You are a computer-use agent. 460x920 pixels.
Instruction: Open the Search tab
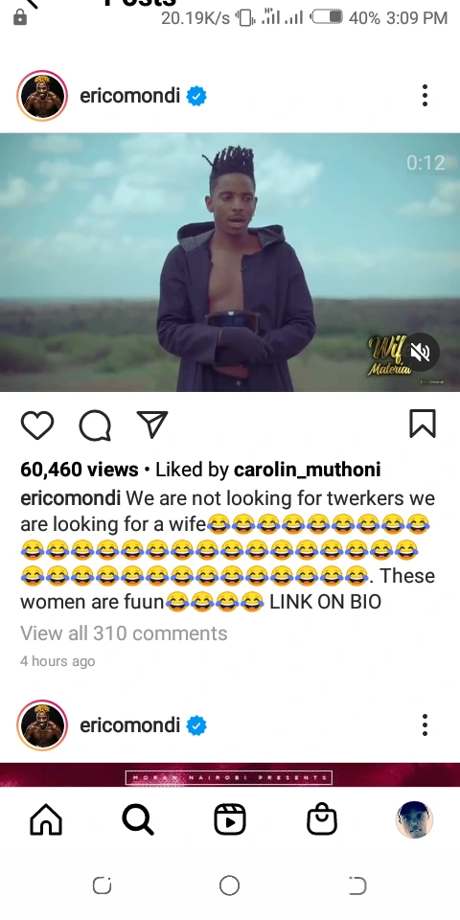pos(138,819)
